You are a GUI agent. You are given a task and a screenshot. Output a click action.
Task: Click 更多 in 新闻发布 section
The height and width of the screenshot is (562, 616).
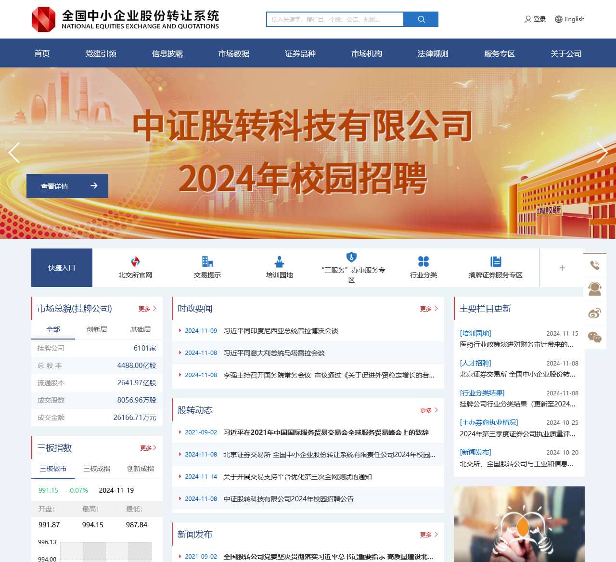[429, 535]
